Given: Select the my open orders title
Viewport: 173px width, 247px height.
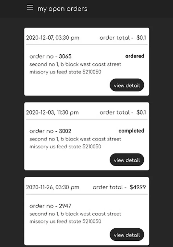Looking at the screenshot, I should (62, 9).
